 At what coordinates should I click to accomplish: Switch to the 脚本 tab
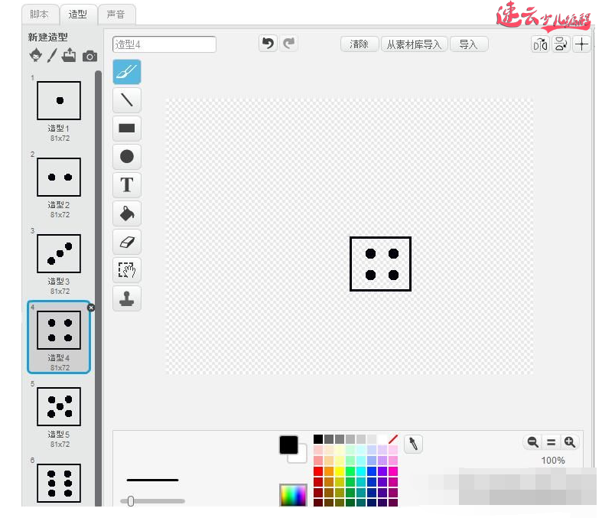(40, 14)
